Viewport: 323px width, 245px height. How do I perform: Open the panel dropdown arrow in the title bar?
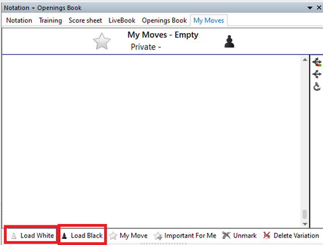(x=310, y=8)
